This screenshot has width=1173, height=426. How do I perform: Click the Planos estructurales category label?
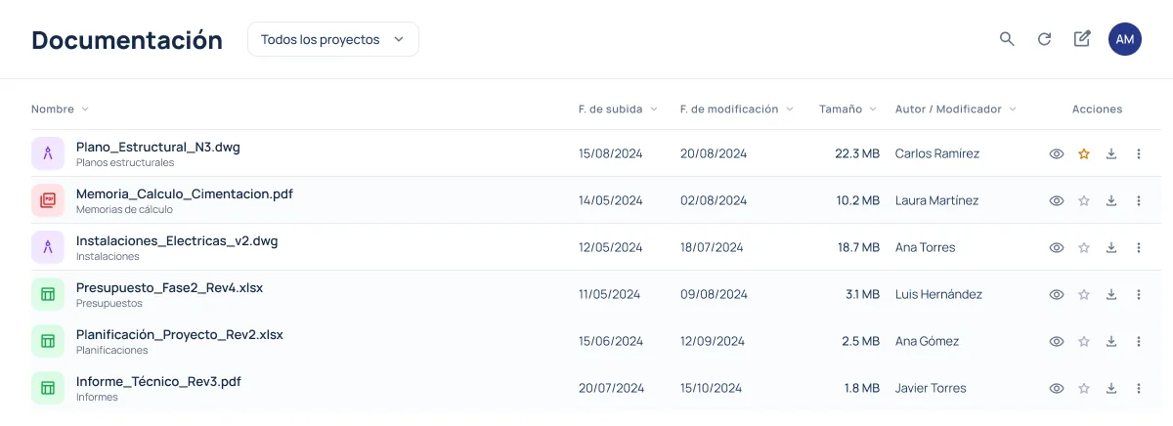125,163
